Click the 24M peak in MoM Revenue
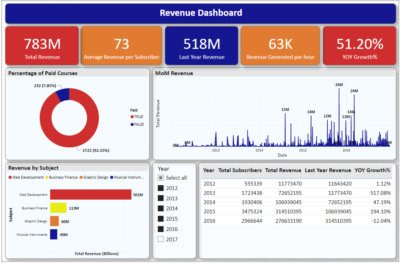This screenshot has width=401, height=264. point(354,95)
